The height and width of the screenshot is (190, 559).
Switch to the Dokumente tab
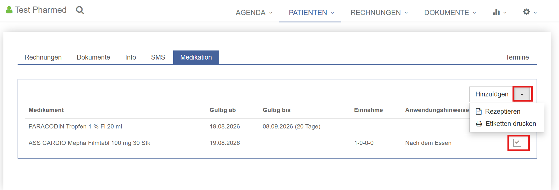93,57
